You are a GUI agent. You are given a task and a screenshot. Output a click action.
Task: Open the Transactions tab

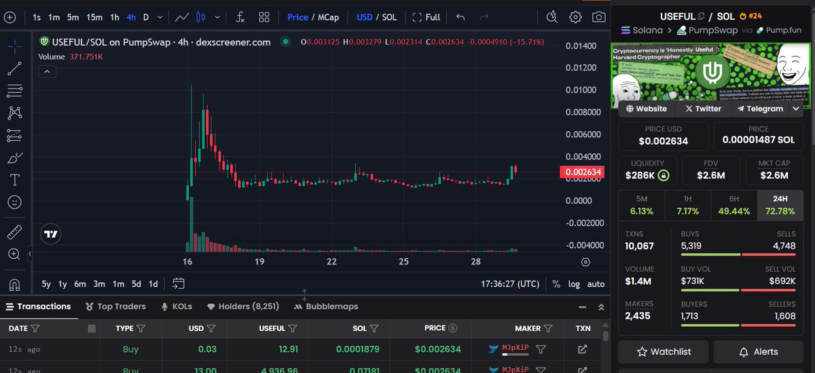pyautogui.click(x=38, y=306)
